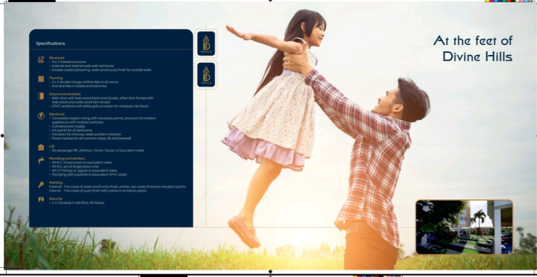Select the Palace logo badge
The height and width of the screenshot is (277, 537).
(206, 44)
